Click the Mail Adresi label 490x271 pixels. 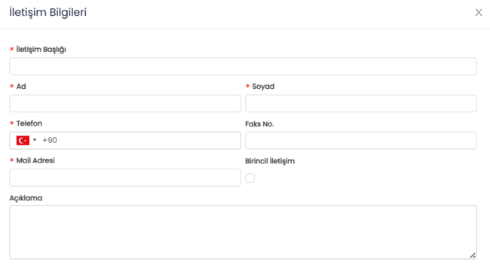[x=35, y=160]
